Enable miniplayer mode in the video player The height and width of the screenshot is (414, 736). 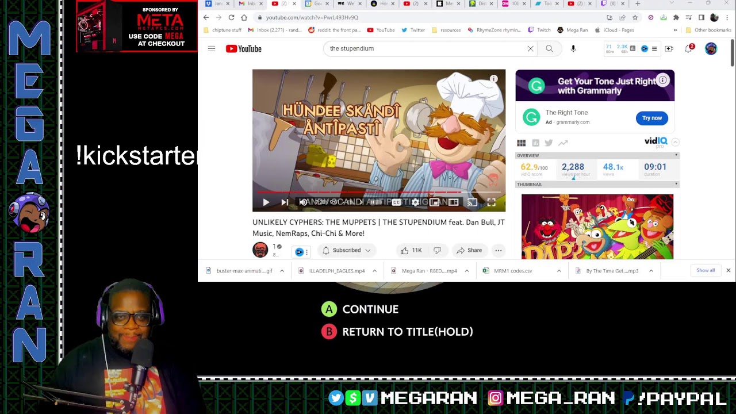click(x=435, y=202)
